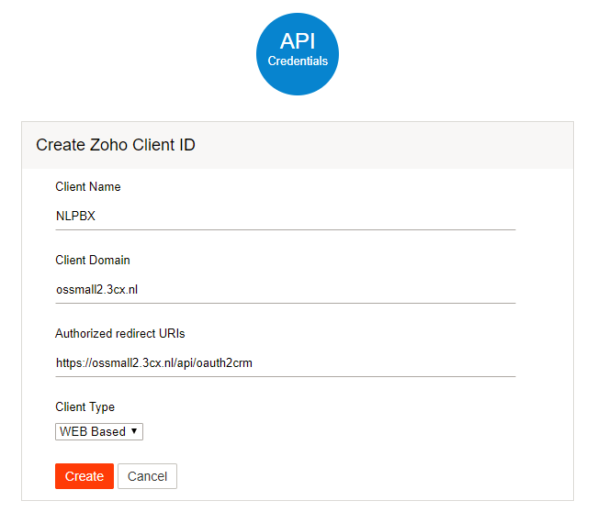The width and height of the screenshot is (597, 523).
Task: Open the Client Type WEB Based dropdown
Action: point(99,431)
